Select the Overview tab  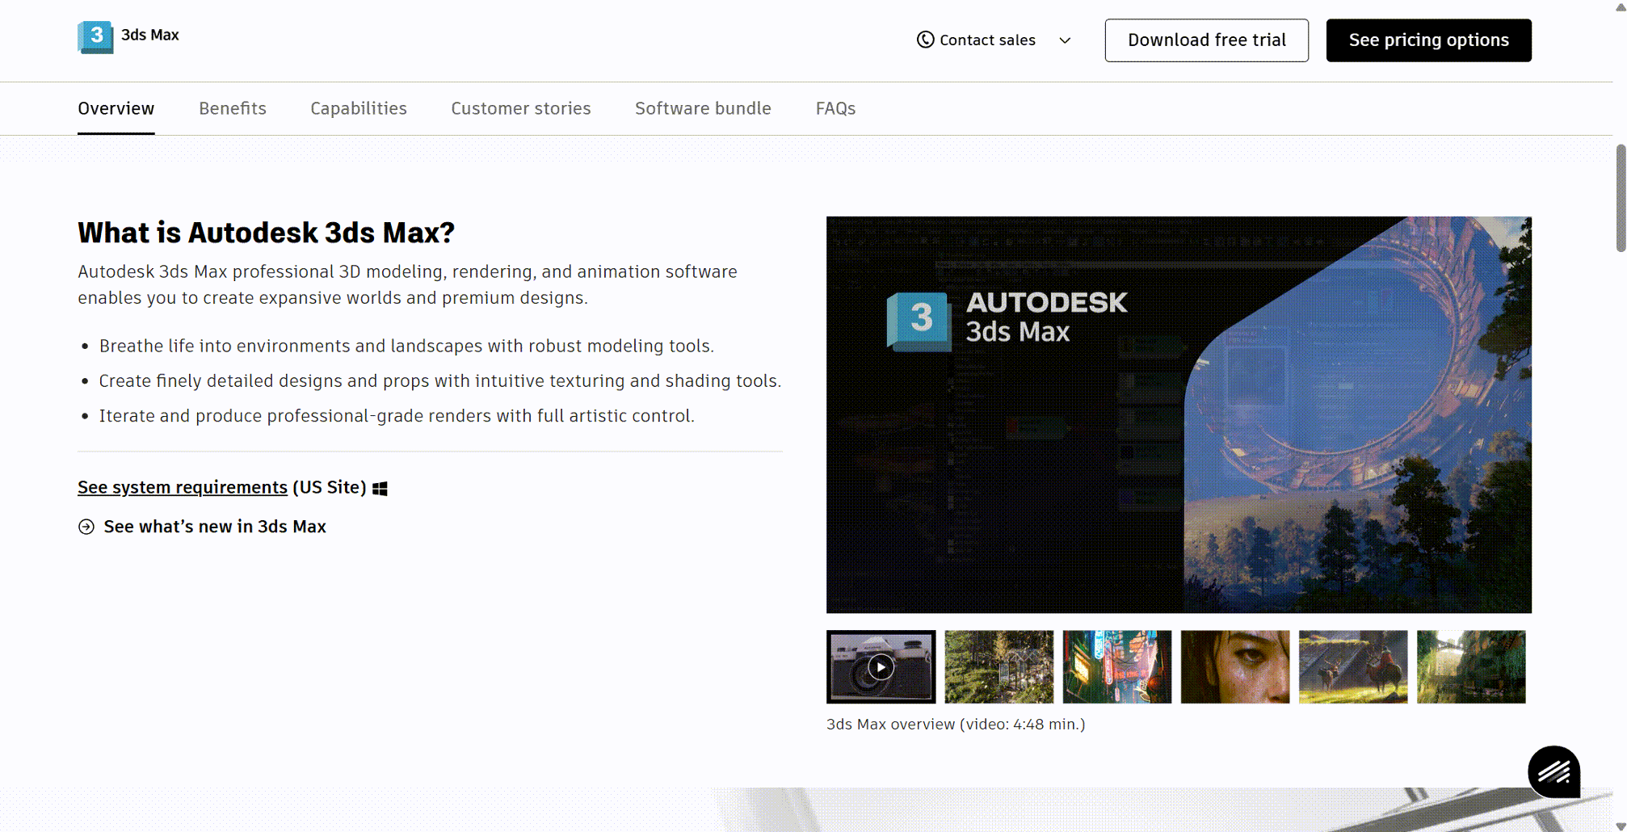pos(116,108)
